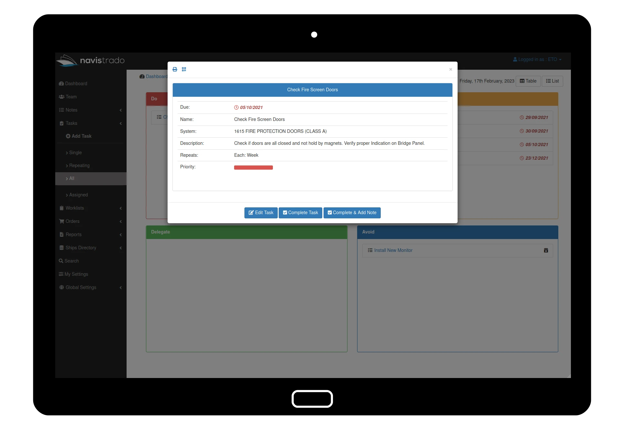Viewport: 620px width, 438px height.
Task: Click the Check Fire Screen Doors modal title bar
Action: coord(313,90)
